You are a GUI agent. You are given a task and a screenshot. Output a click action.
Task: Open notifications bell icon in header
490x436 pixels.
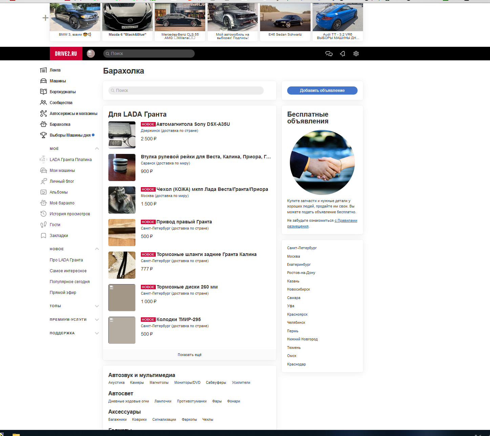(342, 54)
